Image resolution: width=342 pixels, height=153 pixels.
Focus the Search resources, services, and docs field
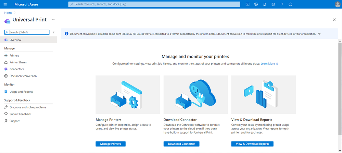pos(154,4)
